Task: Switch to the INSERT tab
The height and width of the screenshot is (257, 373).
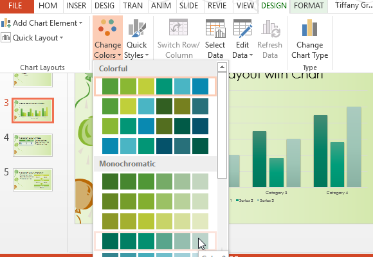Action: click(x=76, y=6)
